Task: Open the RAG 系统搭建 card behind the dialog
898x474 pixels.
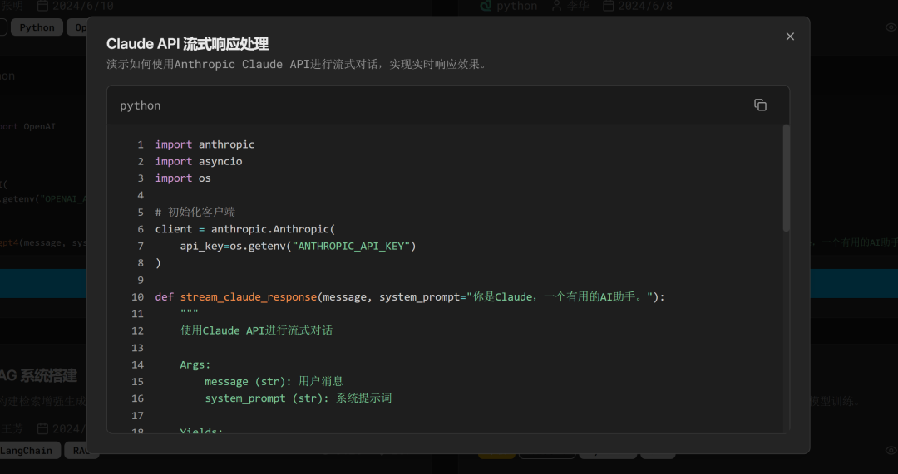Action: pyautogui.click(x=42, y=376)
